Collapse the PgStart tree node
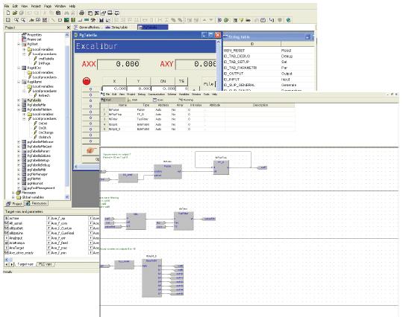This screenshot has height=317, width=403. [x=19, y=45]
